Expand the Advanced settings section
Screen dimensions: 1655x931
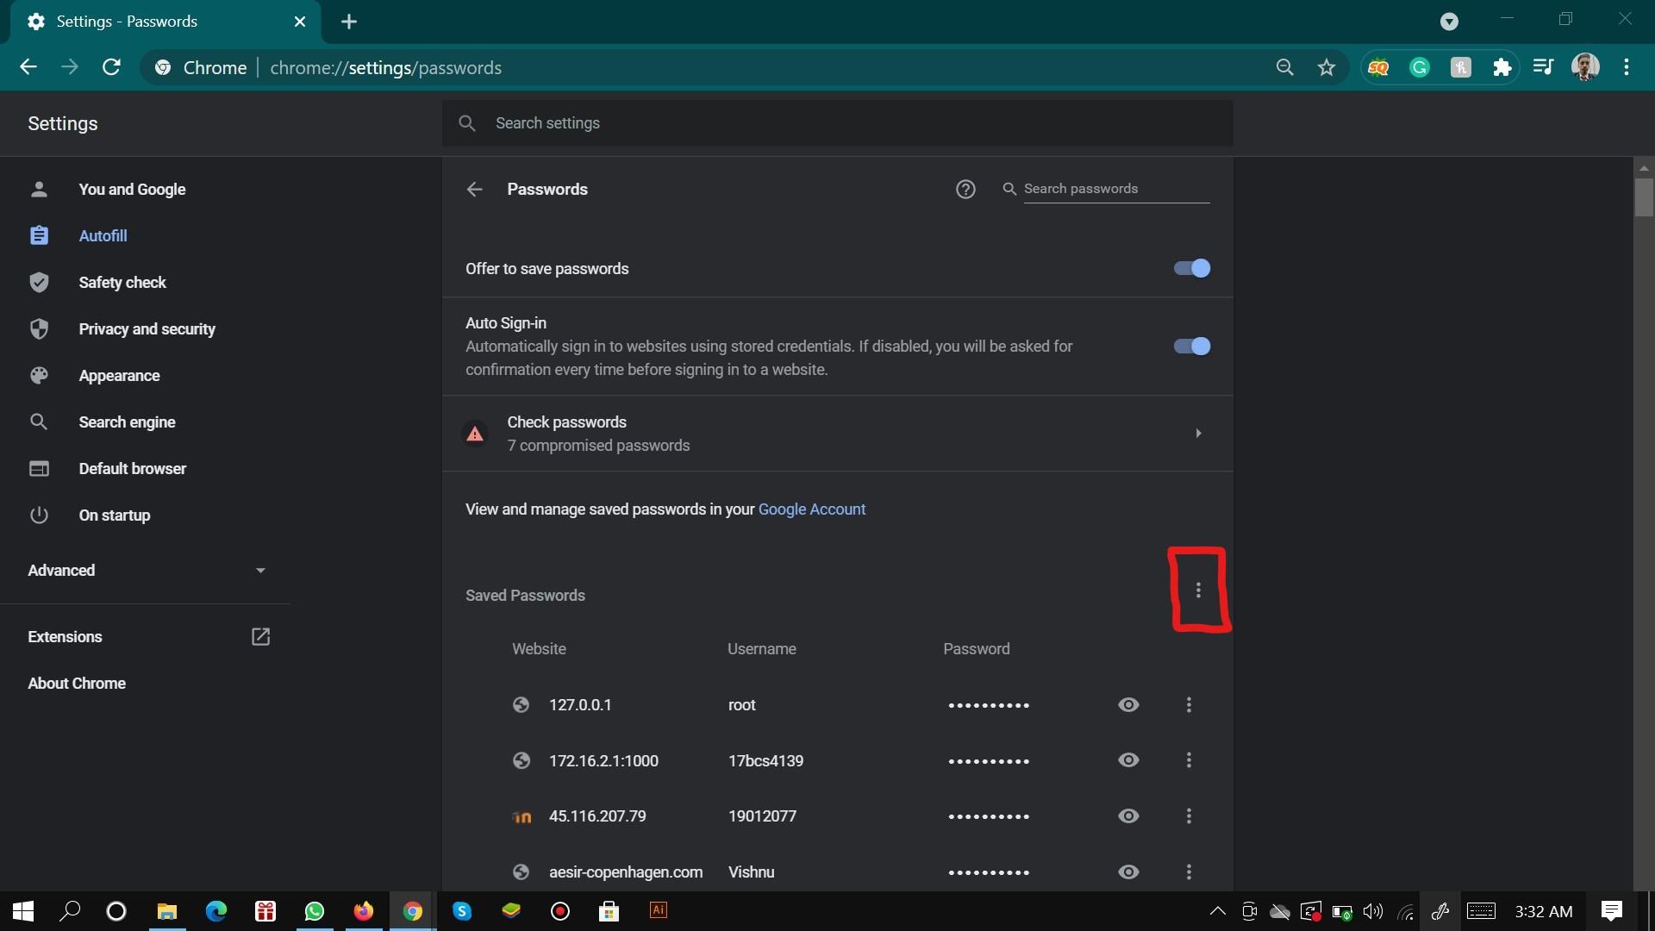[146, 570]
